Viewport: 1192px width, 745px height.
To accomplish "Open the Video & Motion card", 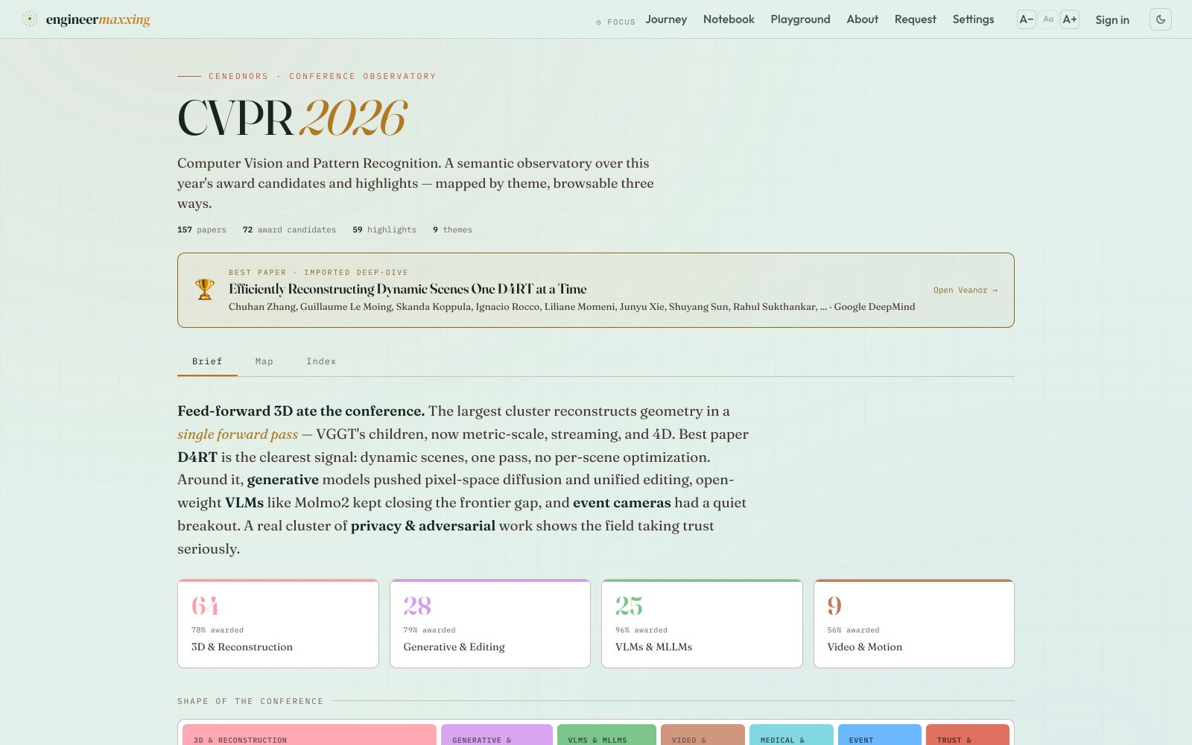I will (x=914, y=624).
